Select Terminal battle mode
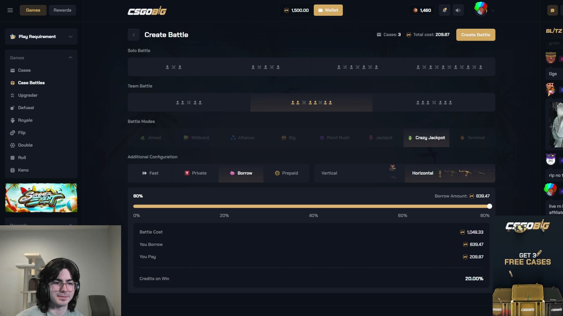563x316 pixels. point(472,138)
